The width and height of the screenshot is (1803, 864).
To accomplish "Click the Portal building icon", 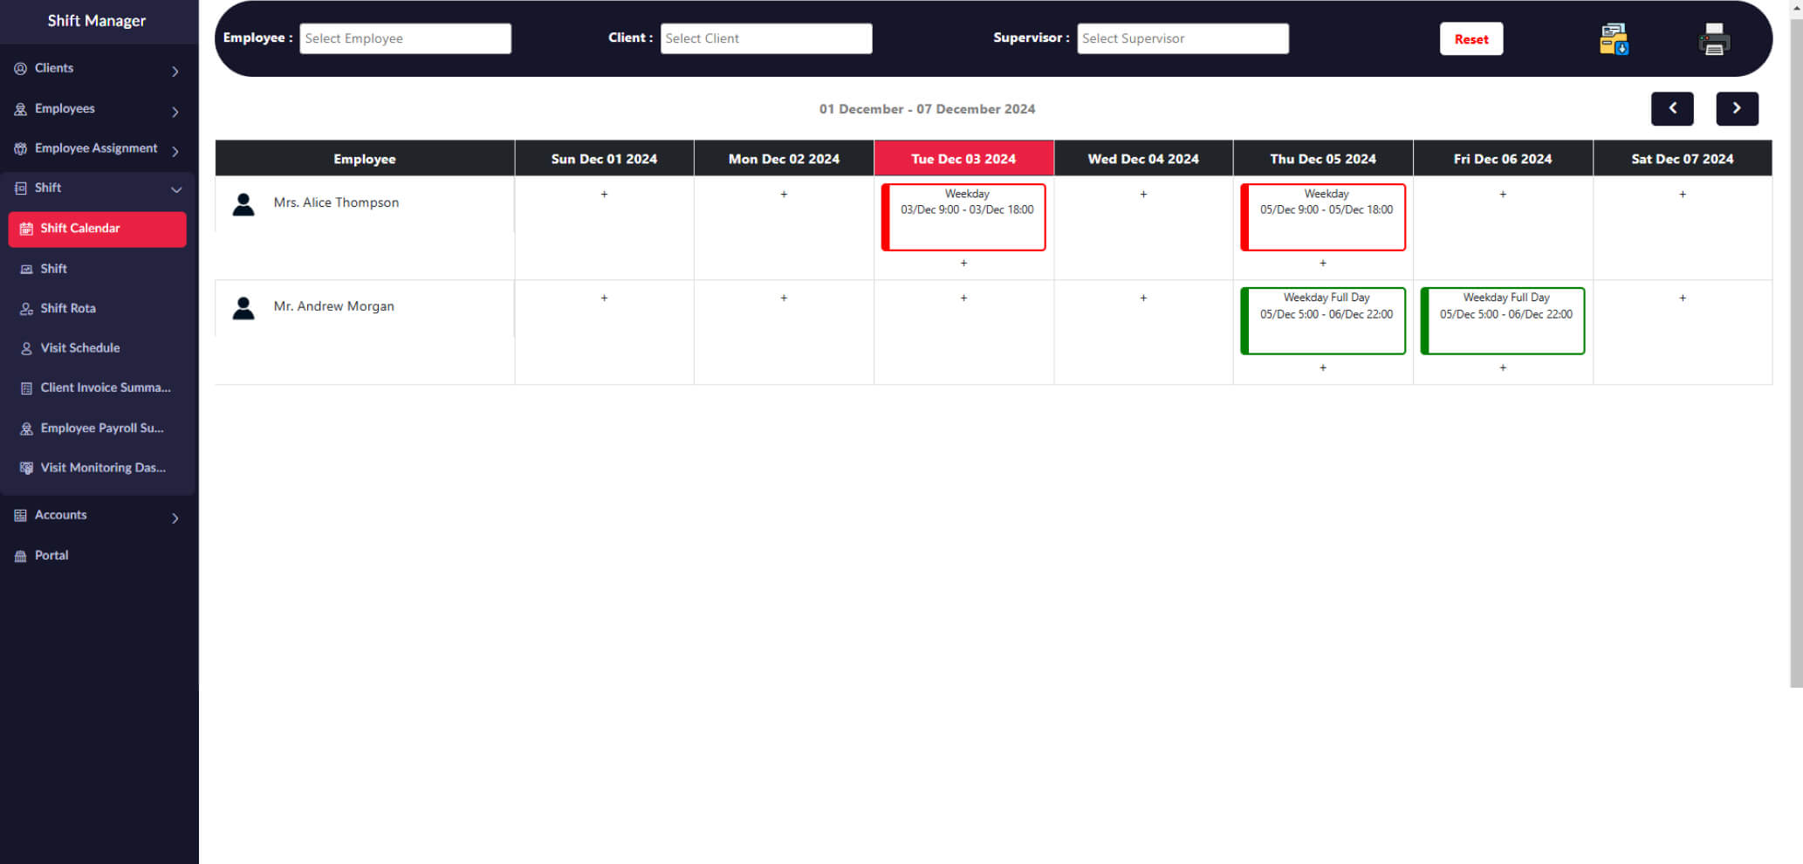I will tap(20, 556).
